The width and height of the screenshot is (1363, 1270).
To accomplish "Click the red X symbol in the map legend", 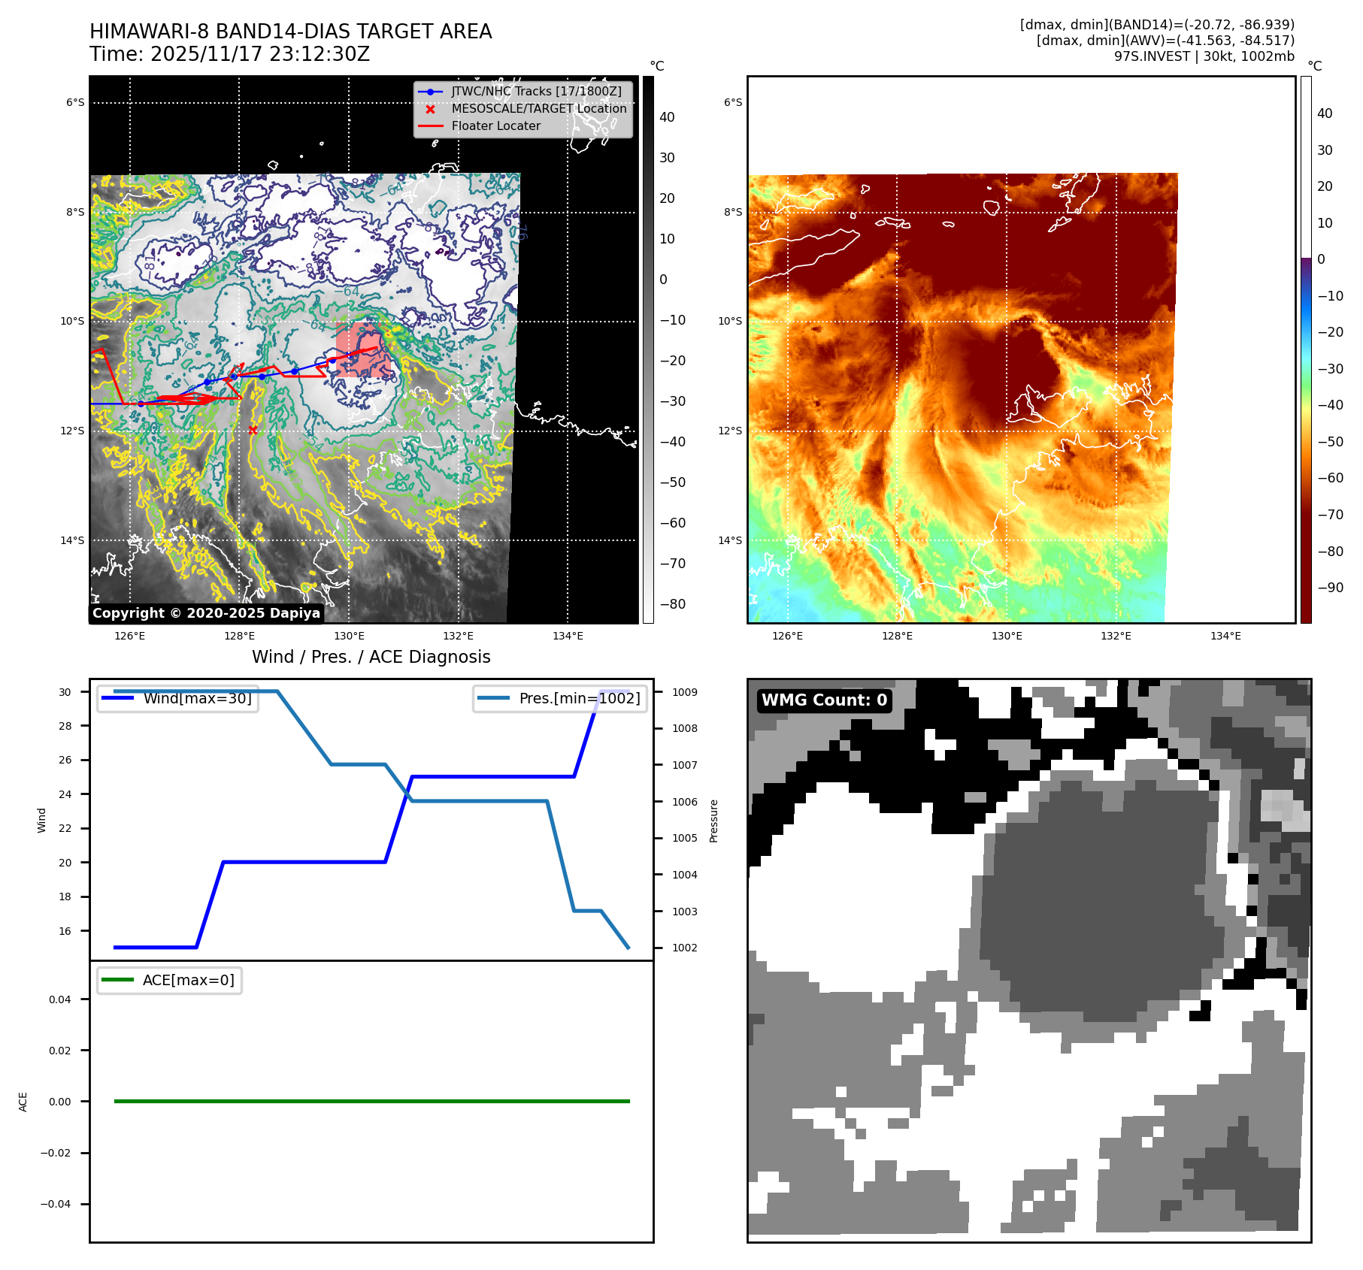I will (430, 109).
